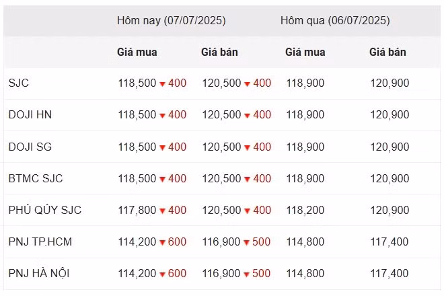Select the Hôm nay (07/07/2025) column header
The height and width of the screenshot is (296, 444).
point(171,20)
